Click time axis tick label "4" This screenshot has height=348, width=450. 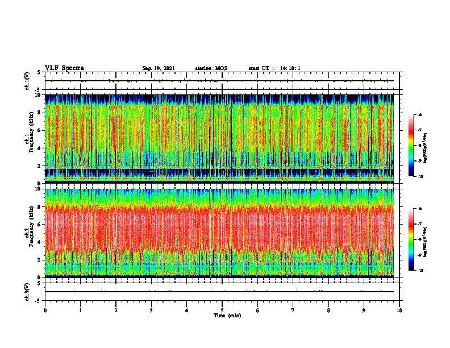point(187,310)
